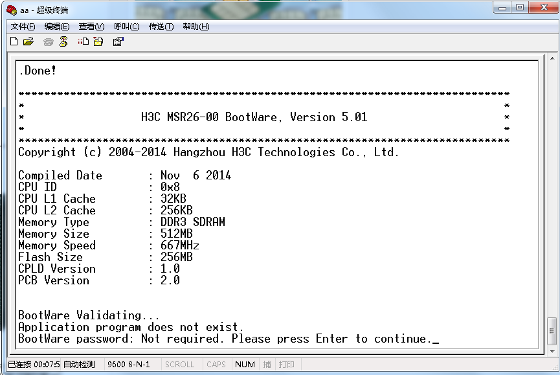
Task: Click the Open file folder icon
Action: point(28,42)
